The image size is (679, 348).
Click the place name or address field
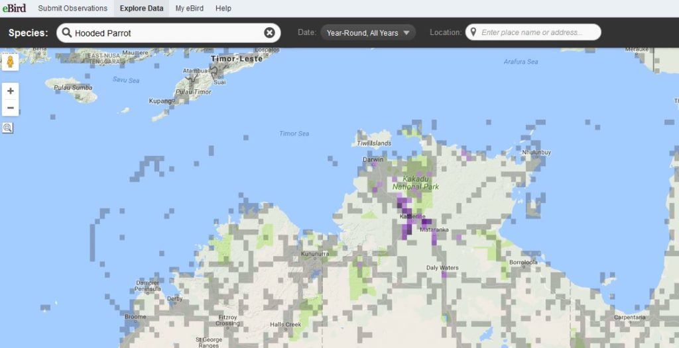pyautogui.click(x=533, y=32)
